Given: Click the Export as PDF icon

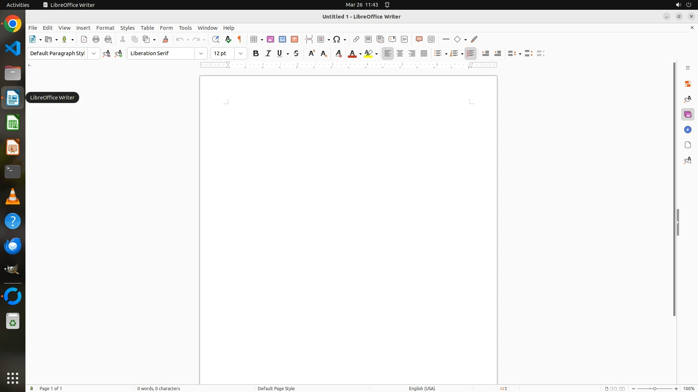Looking at the screenshot, I should click(84, 39).
